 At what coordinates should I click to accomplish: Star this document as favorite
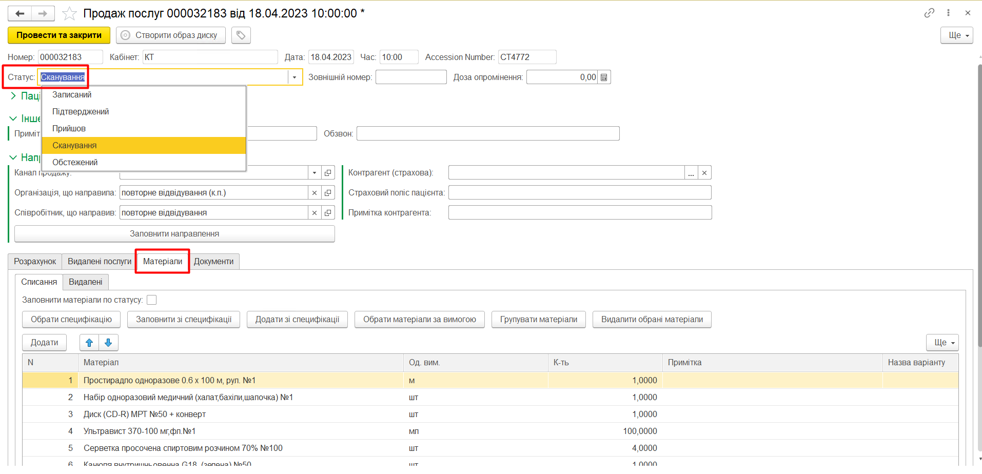69,14
